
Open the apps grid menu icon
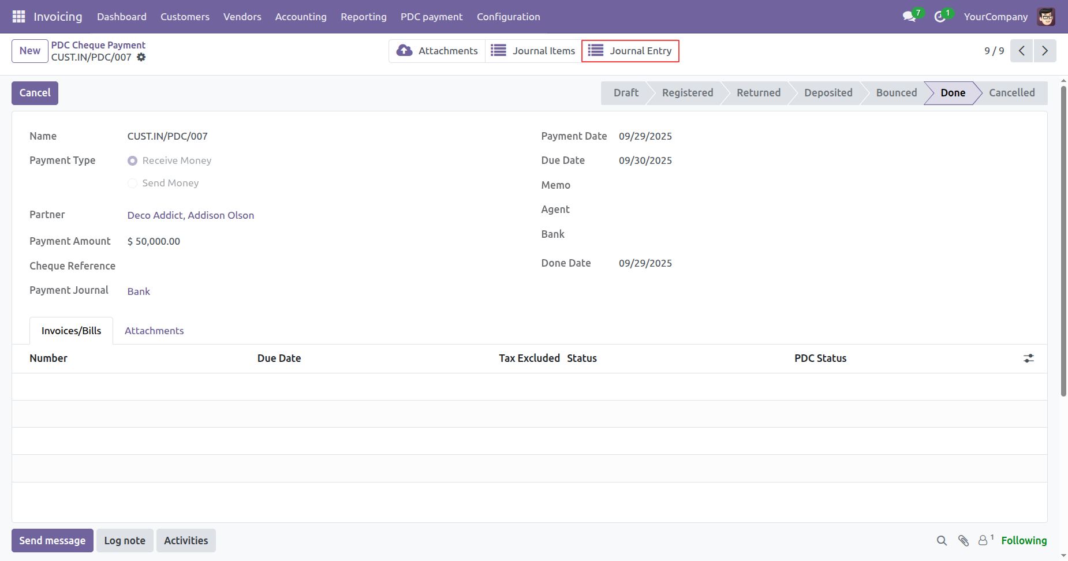tap(18, 17)
